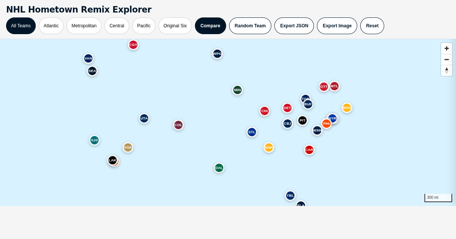
Task: Click the BUF Buffalo marker
Action: click(x=308, y=104)
